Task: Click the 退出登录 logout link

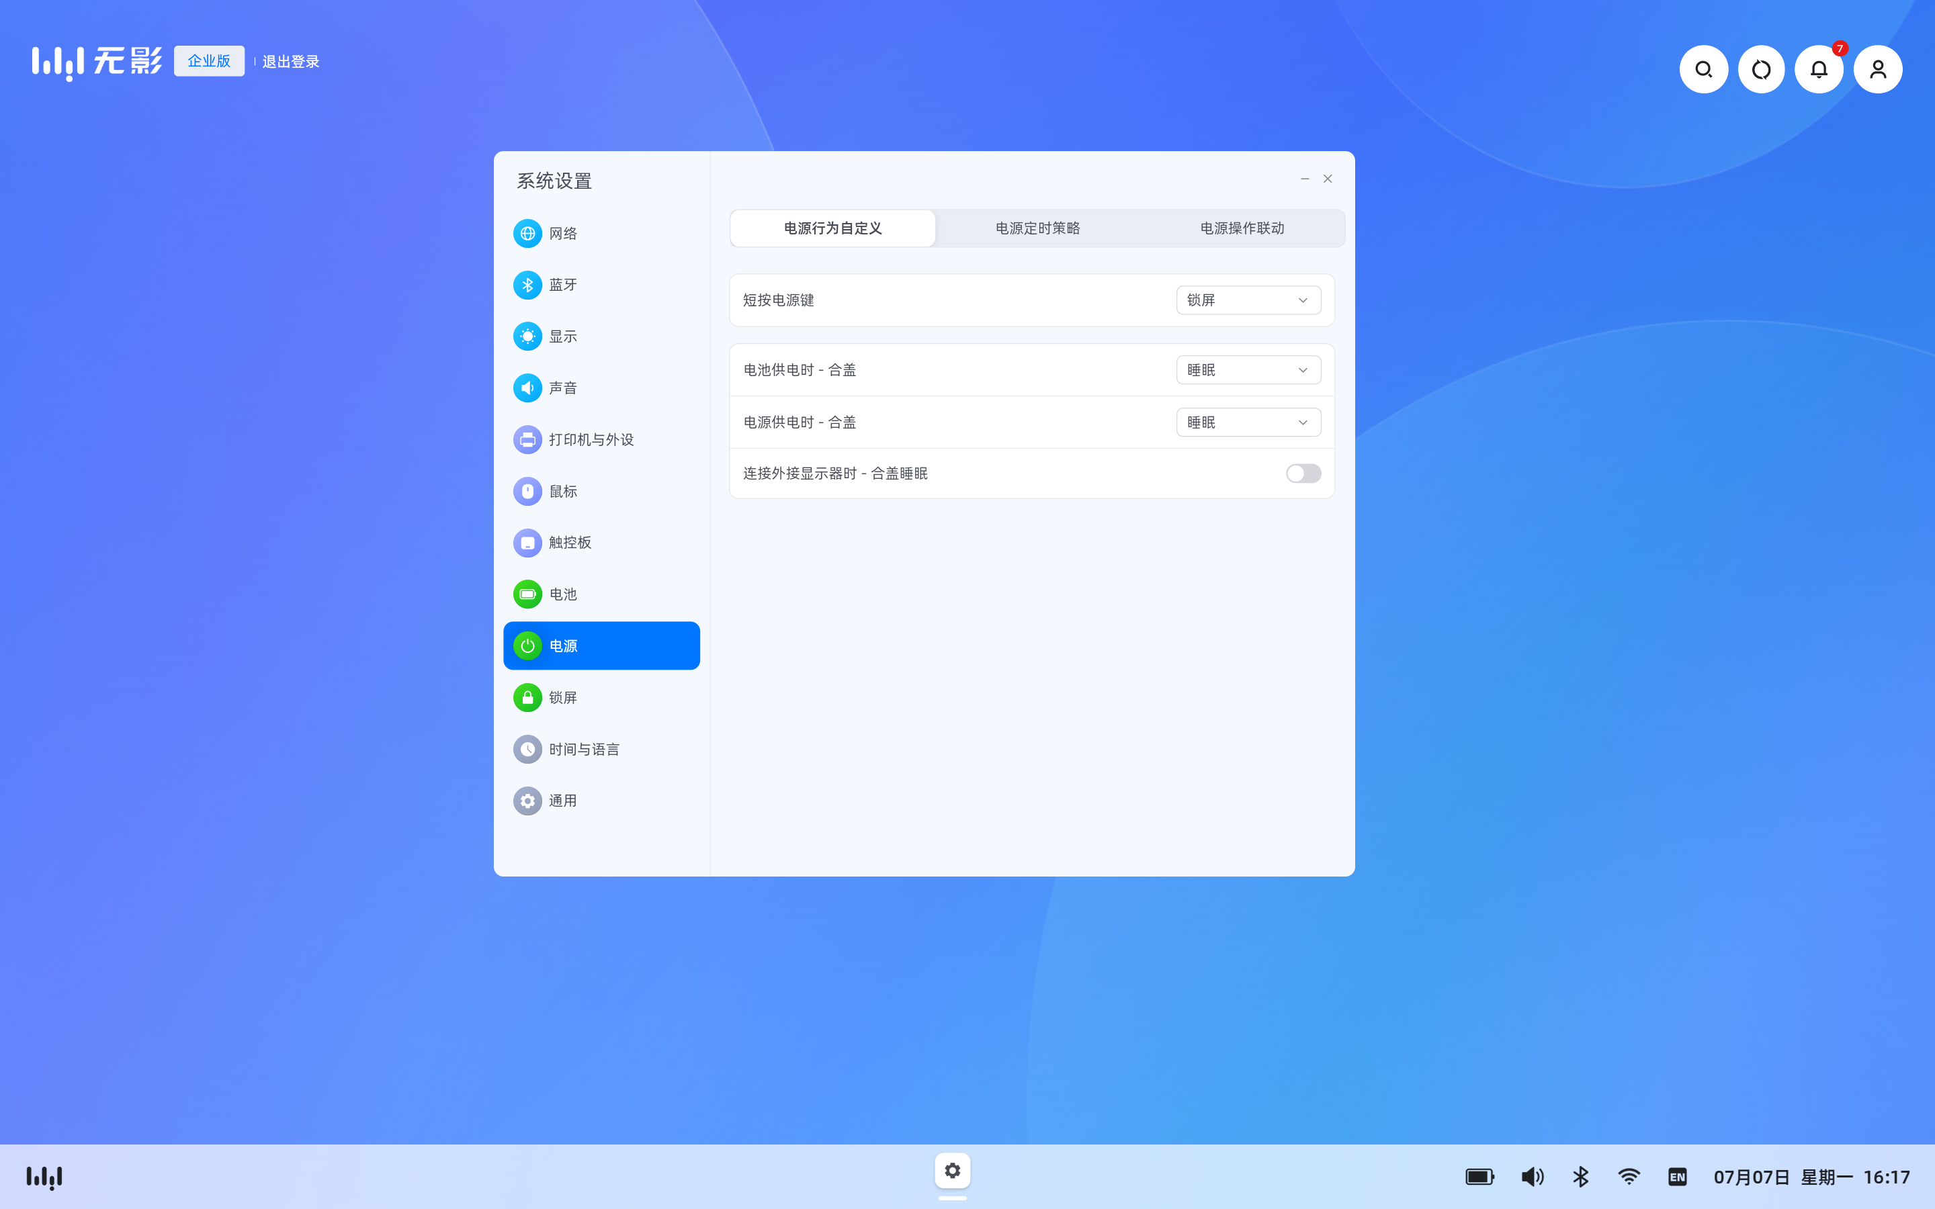Action: tap(290, 62)
